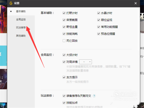Select the 基本辅助 sidebar tab

(21, 11)
